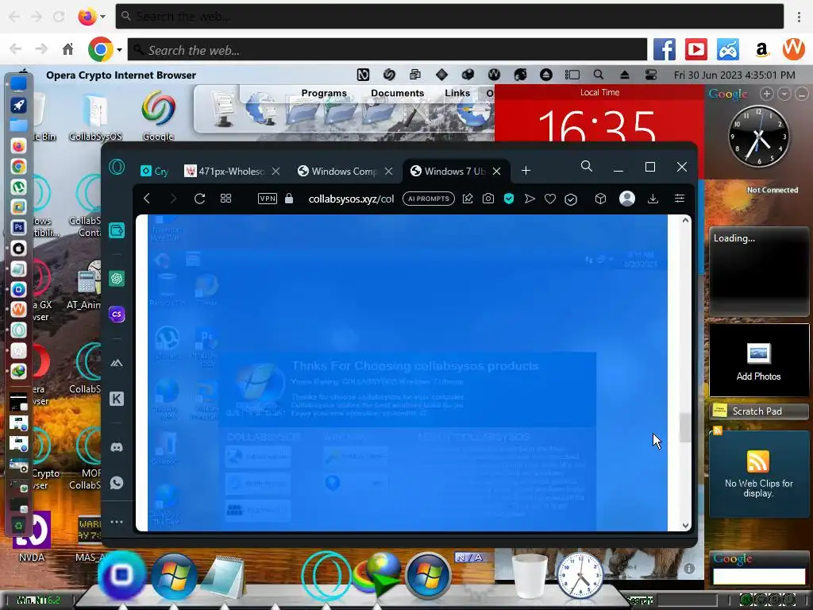The image size is (813, 610).
Task: Reload the collabsysos page in Opera
Action: pyautogui.click(x=199, y=199)
